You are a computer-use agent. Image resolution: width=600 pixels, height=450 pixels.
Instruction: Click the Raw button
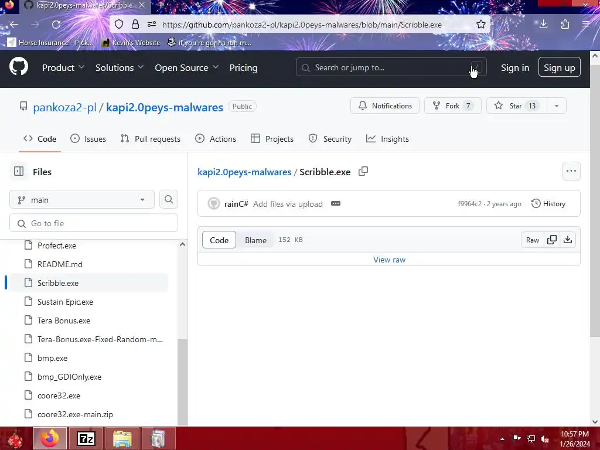532,240
